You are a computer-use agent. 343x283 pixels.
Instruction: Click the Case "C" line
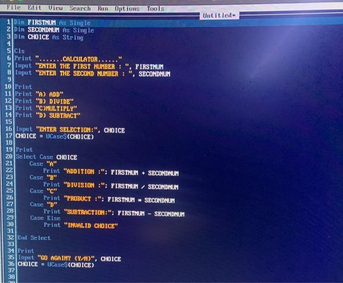(x=44, y=191)
